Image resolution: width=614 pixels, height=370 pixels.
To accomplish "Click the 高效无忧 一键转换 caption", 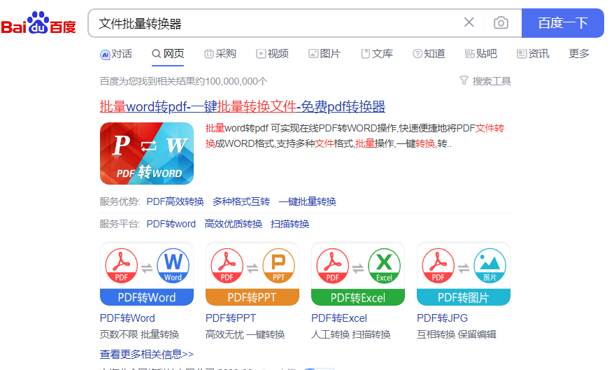I will tap(245, 334).
